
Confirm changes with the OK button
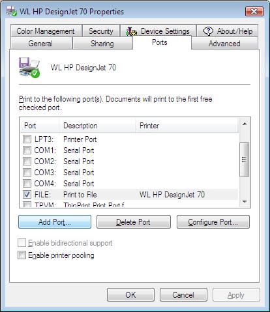point(130,295)
